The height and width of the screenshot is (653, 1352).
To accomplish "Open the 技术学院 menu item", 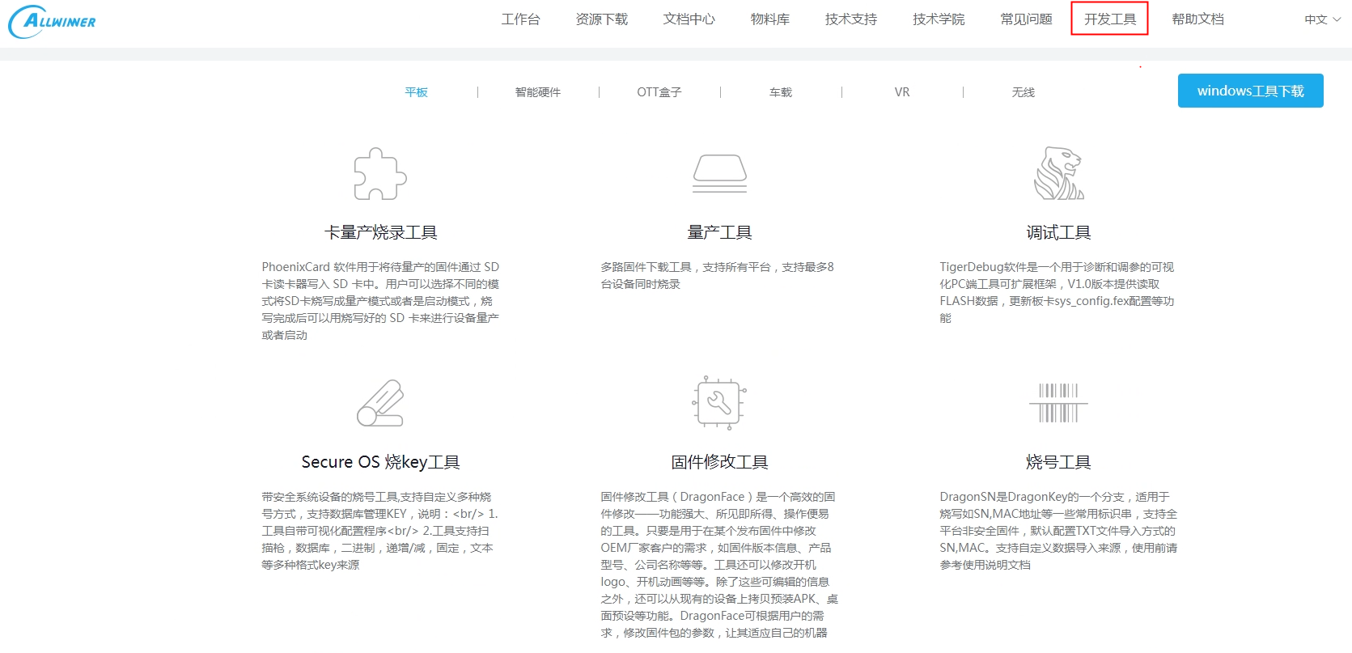I will [939, 19].
